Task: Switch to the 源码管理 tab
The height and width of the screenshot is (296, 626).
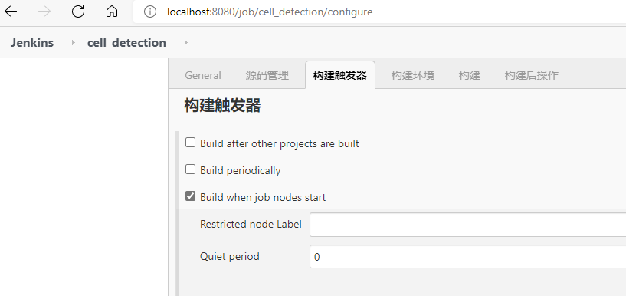Action: point(267,75)
